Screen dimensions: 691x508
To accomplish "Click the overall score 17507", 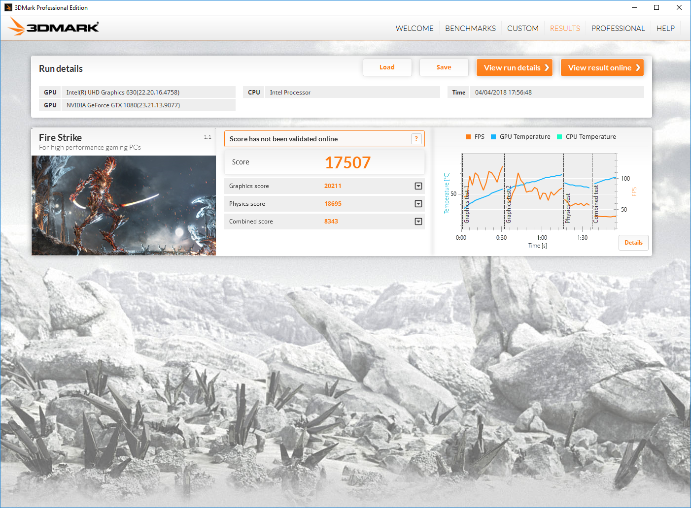I will 347,162.
